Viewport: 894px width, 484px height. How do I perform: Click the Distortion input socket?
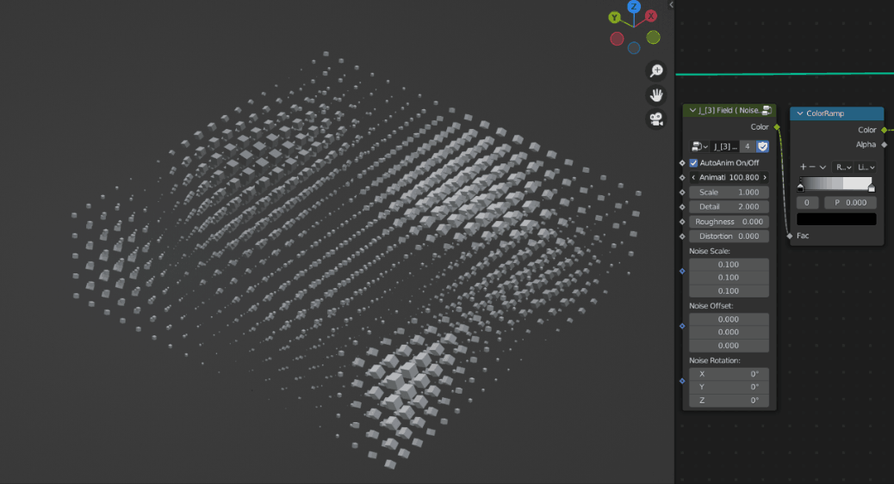682,236
